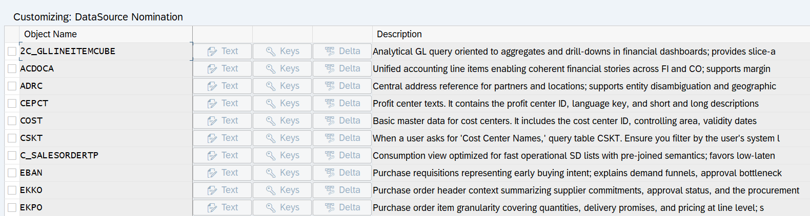Select the Keys icon for COST
Viewport: 810px width, 216px height.
coord(271,121)
